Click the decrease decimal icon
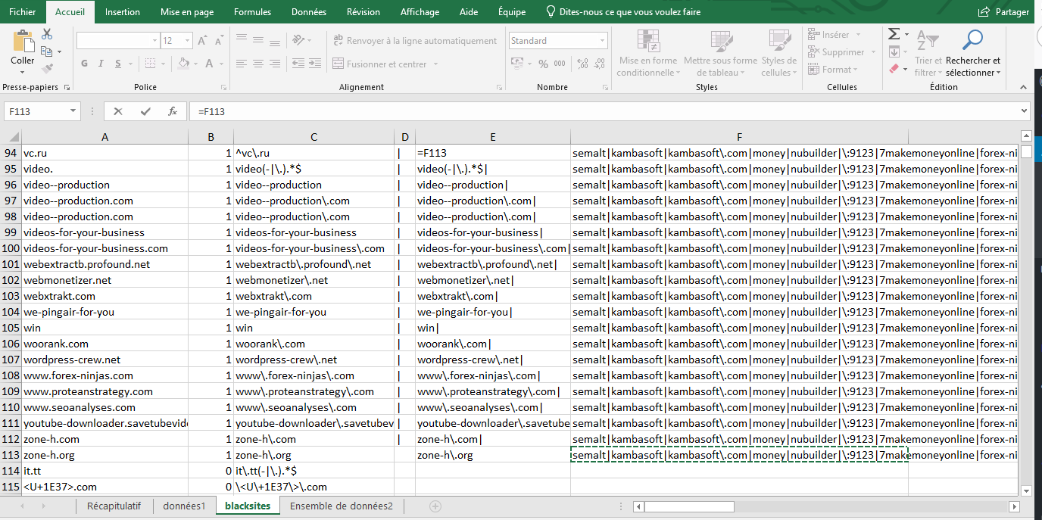This screenshot has height=520, width=1042. pos(598,64)
